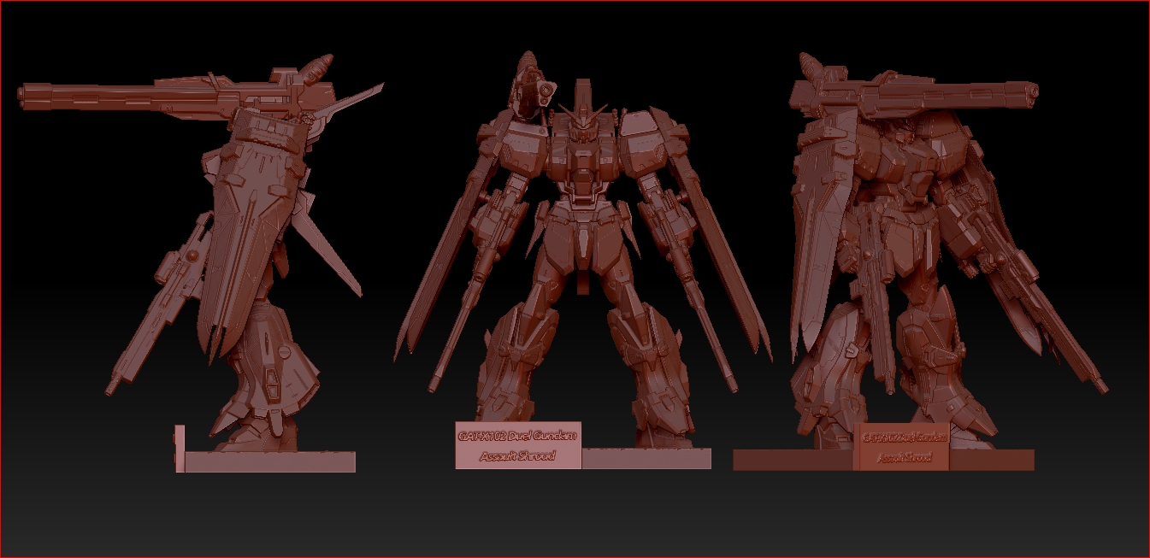Click the "GAT-X102 Duel Gundam" text on center nameplate
The width and height of the screenshot is (1150, 558).
518,436
